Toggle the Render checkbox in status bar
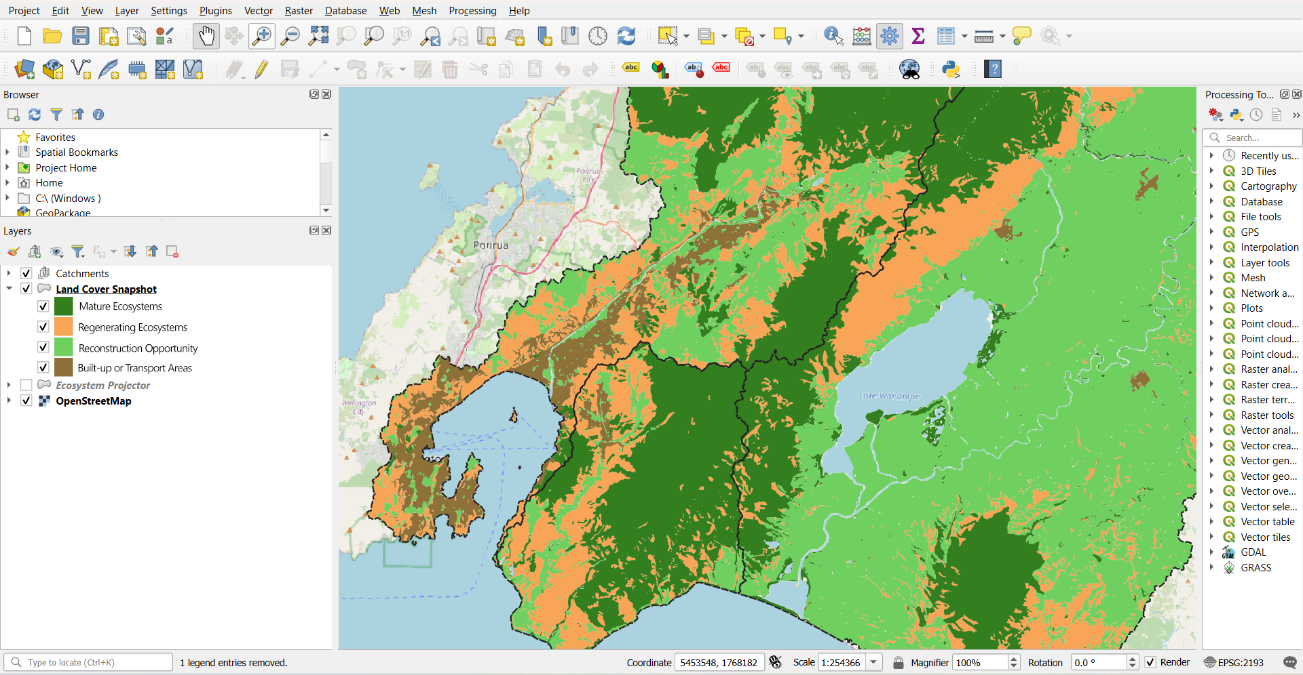This screenshot has height=675, width=1303. (x=1150, y=662)
